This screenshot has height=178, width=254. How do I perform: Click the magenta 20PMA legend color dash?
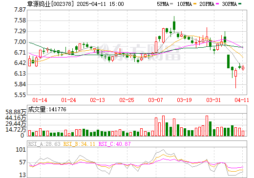click(217, 3)
